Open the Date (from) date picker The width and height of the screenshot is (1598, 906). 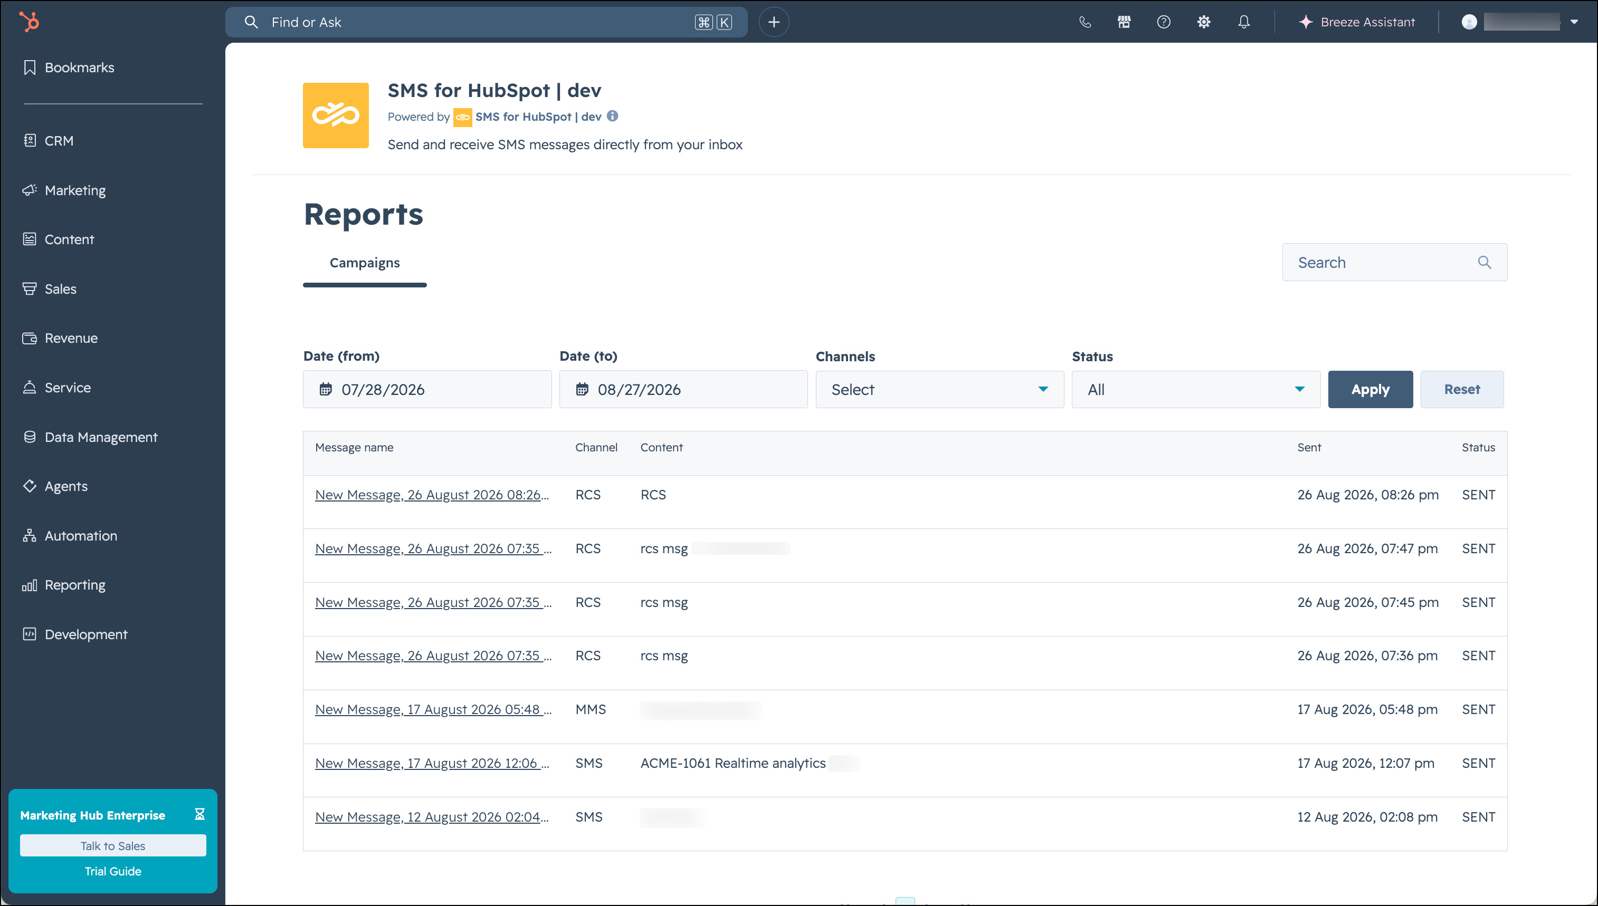pos(427,390)
